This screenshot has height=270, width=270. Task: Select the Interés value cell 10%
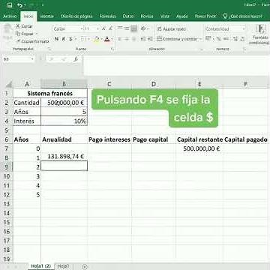click(64, 121)
